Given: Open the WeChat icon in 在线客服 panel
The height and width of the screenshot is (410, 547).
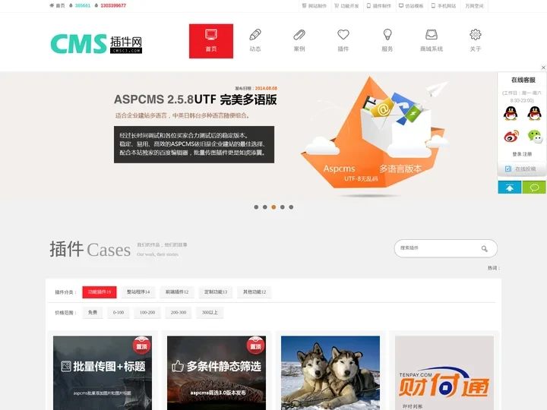Looking at the screenshot, I should click(535, 136).
